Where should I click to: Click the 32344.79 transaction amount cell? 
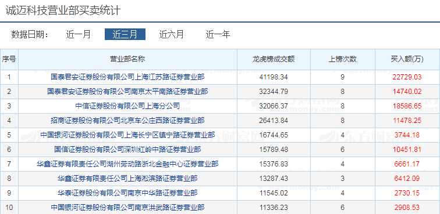pyautogui.click(x=274, y=92)
